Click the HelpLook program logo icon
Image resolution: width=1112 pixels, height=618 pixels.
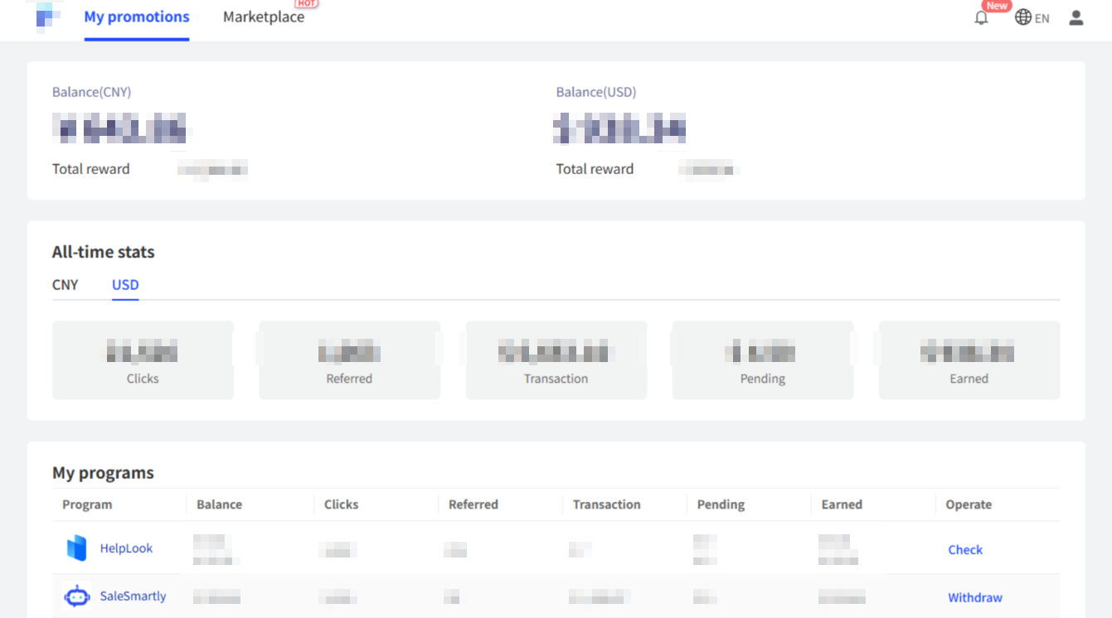76,548
